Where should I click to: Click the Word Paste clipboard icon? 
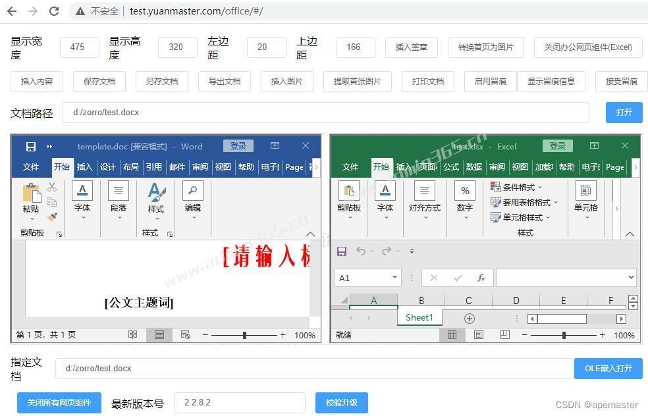32,193
